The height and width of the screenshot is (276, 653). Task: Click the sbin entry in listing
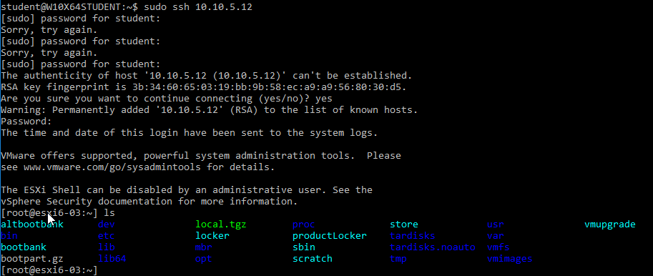[303, 247]
